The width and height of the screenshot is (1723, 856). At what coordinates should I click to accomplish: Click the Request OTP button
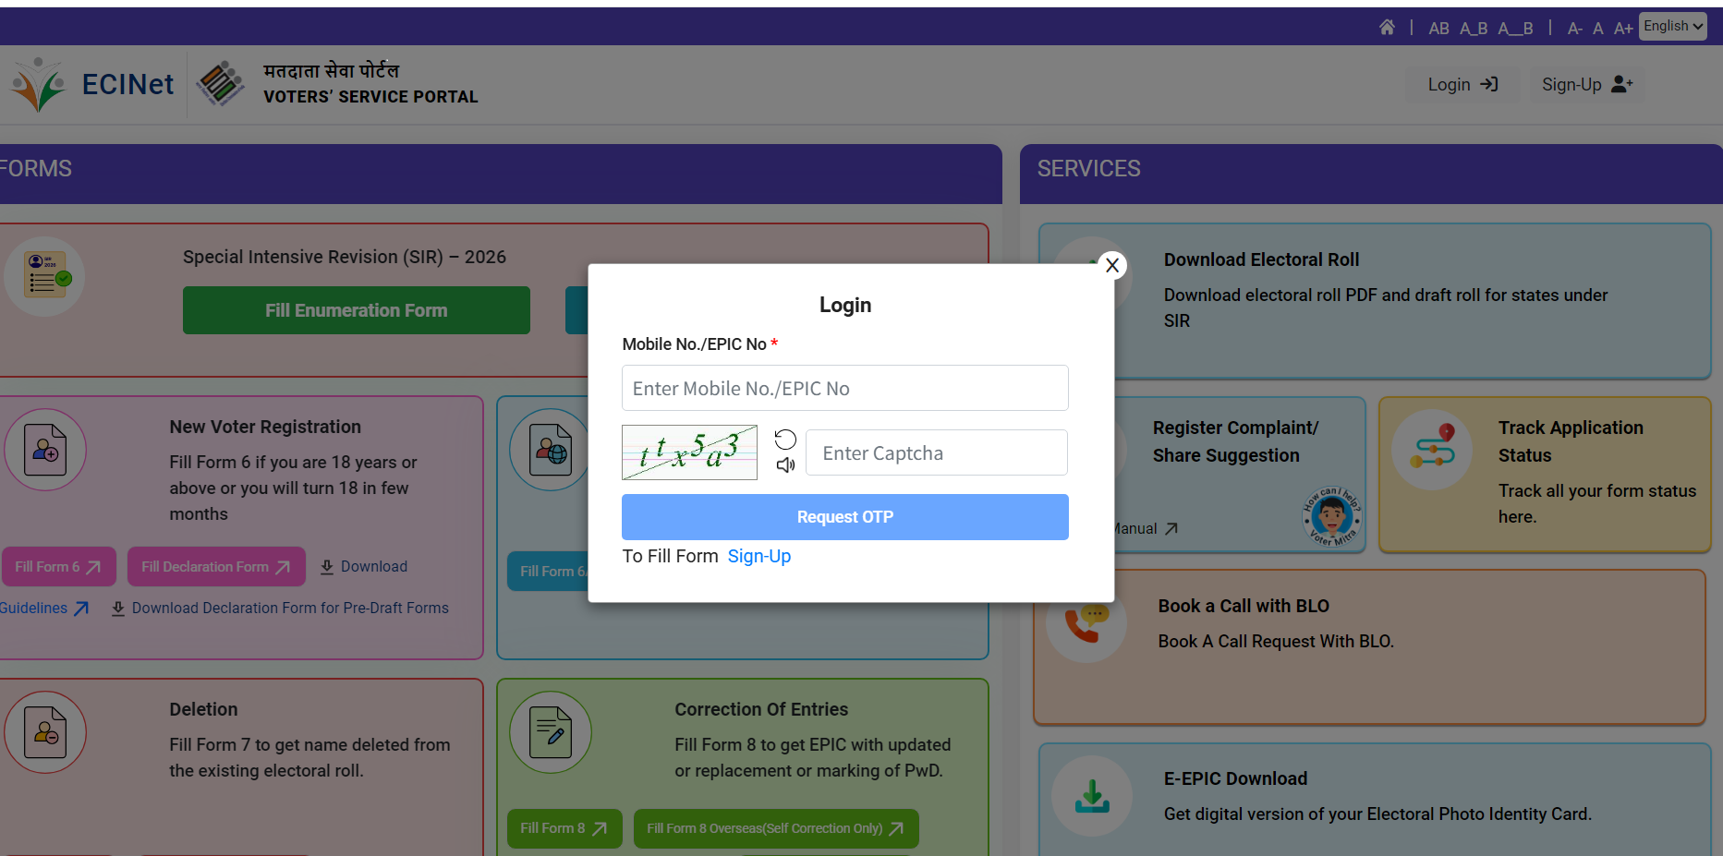pyautogui.click(x=844, y=517)
